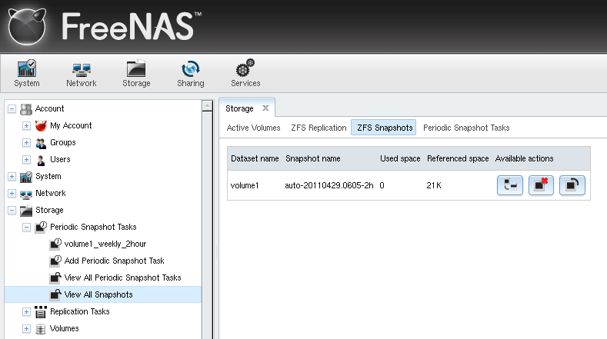The image size is (607, 339).
Task: Collapse the Storage tree node
Action: [12, 211]
